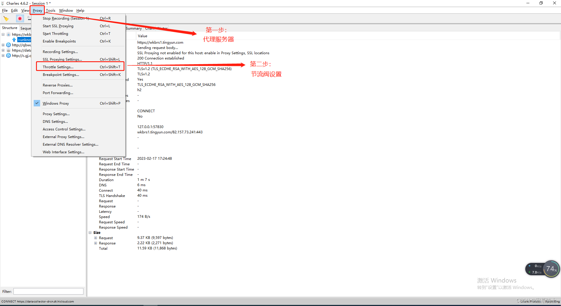Toggle Start Throttling on

point(55,33)
